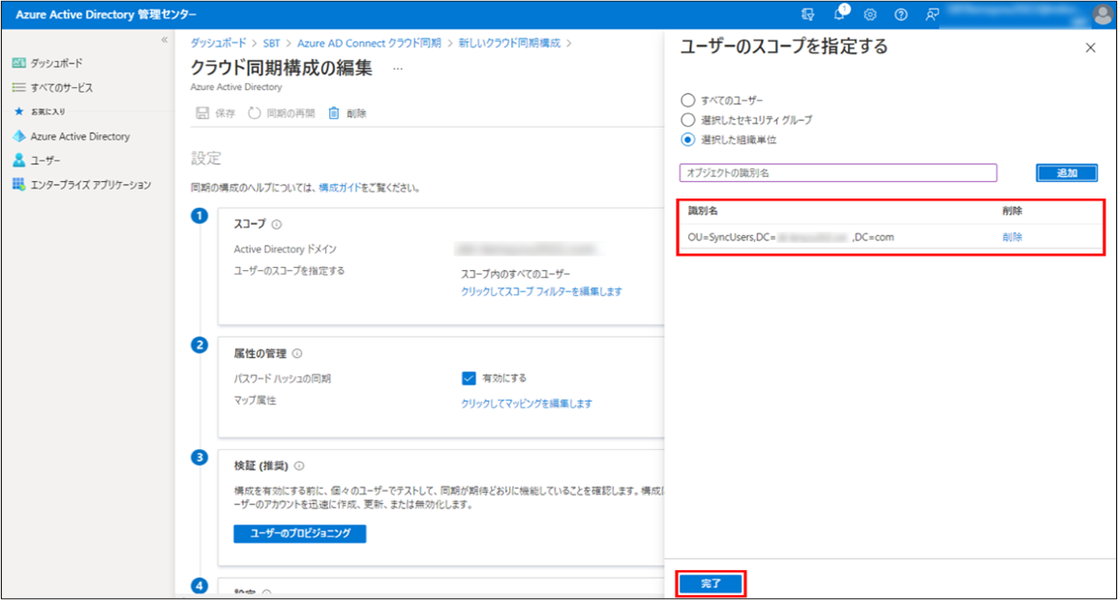Toggle the 有効にする password hash checkbox
Viewport: 1118px width, 600px height.
point(468,378)
